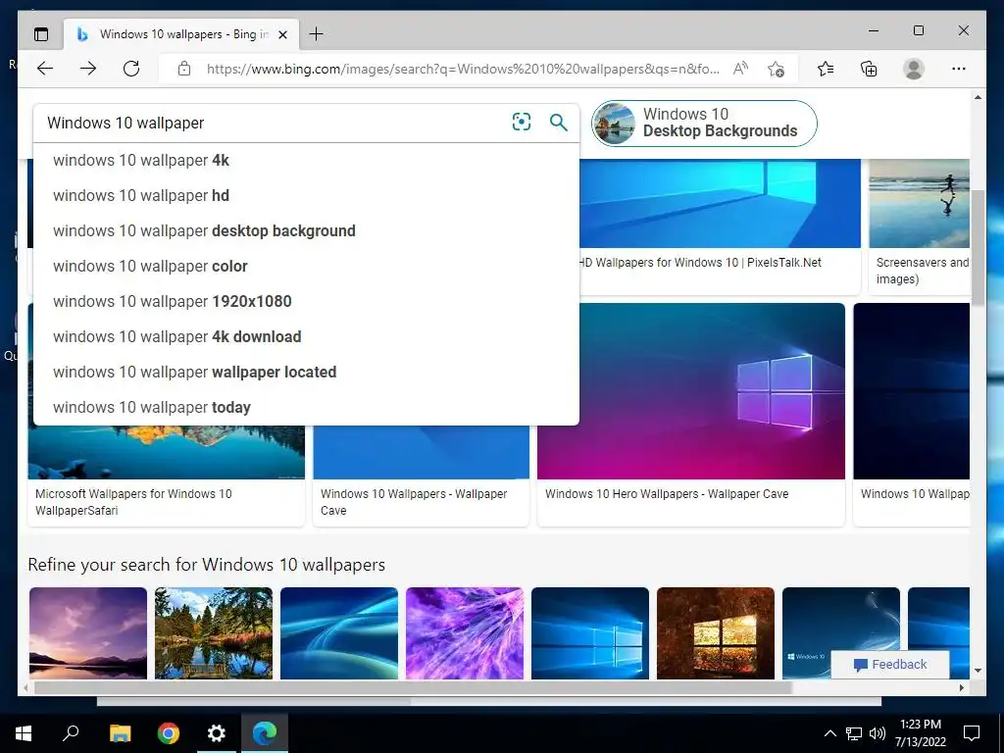Search using an image (visual search)
The image size is (1004, 753).
tap(522, 122)
